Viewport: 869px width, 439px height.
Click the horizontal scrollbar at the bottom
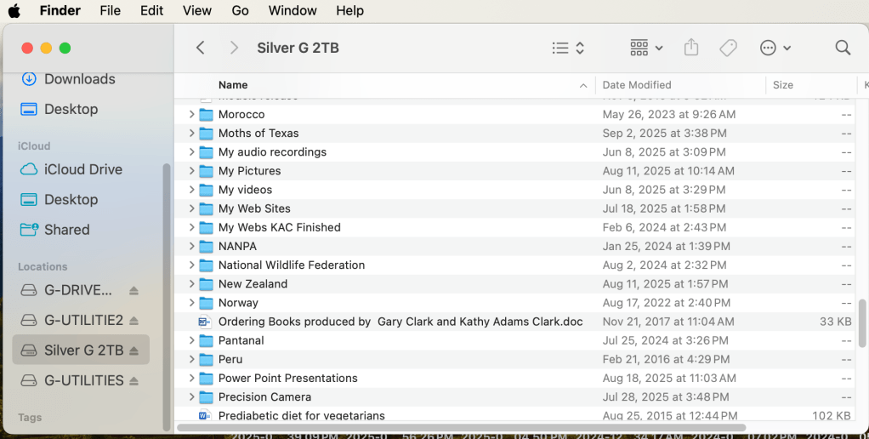pyautogui.click(x=461, y=427)
